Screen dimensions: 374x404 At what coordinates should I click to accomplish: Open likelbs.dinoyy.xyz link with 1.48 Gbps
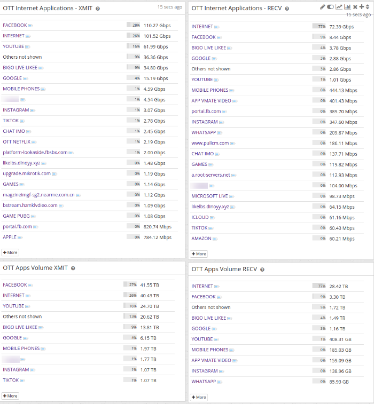[x=21, y=163]
